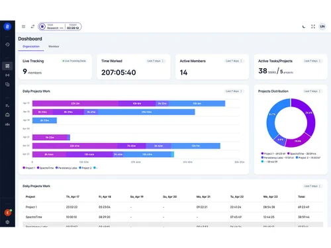Click the blue donut chart segment

point(271,116)
